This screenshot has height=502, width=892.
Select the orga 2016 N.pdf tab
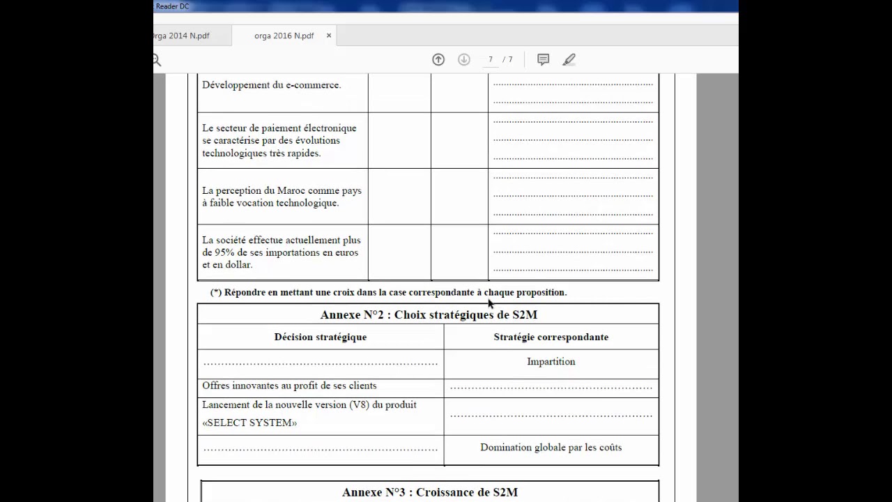coord(284,36)
